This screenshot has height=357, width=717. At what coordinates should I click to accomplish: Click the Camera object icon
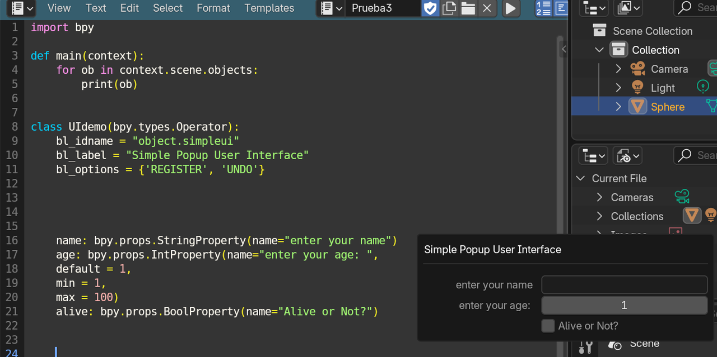pos(637,69)
